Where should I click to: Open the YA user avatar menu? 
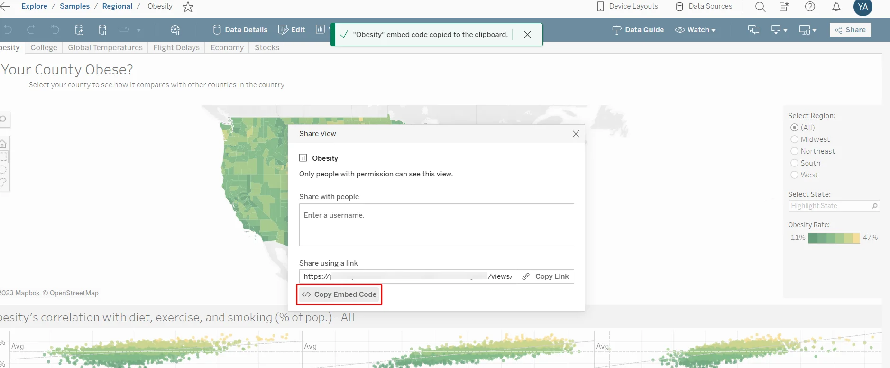click(863, 7)
